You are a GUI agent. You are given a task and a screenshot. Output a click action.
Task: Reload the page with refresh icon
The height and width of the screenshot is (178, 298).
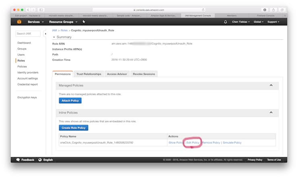click(203, 10)
